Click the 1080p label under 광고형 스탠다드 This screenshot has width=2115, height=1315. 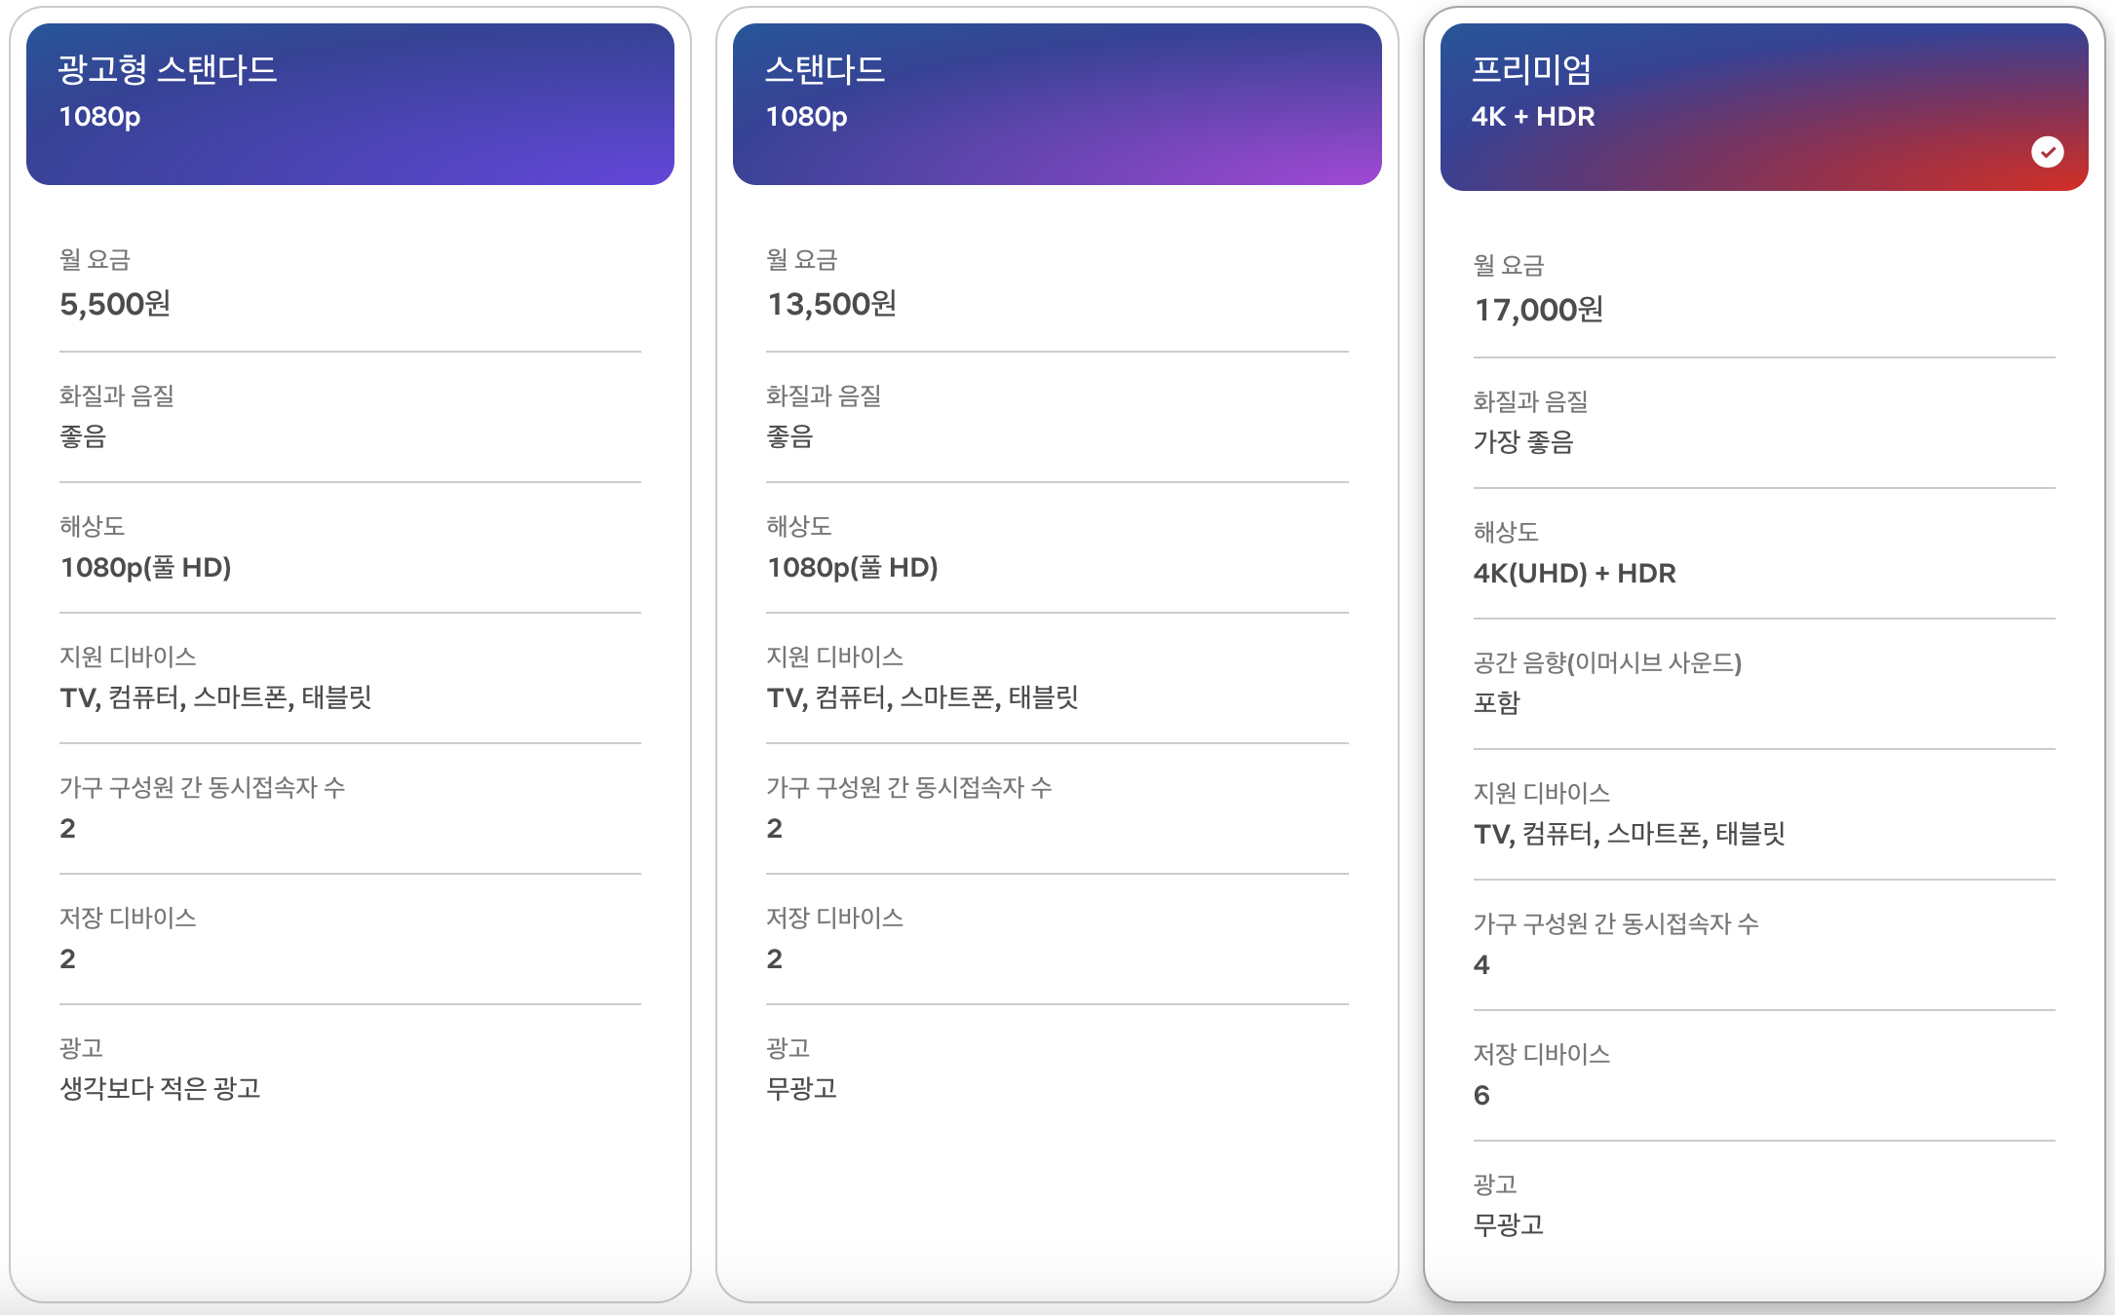click(100, 117)
